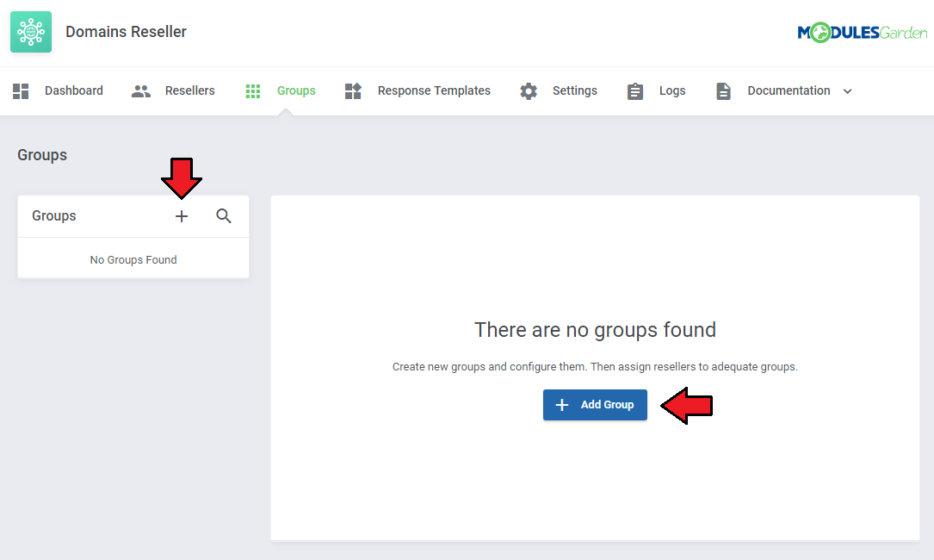Click the Logs clipboard icon
934x560 pixels.
click(x=635, y=91)
